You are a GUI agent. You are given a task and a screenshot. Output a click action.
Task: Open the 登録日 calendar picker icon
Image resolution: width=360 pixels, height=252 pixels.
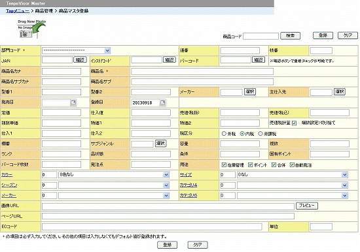click(163, 102)
